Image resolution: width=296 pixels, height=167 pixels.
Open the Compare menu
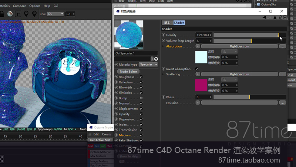coord(19,6)
